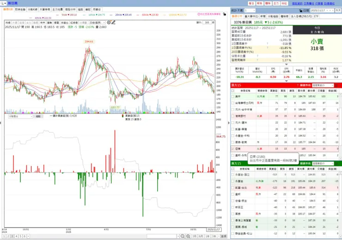Open the 重大事件(1) tab
Viewport: 342px width, 240px height.
(251, 16)
